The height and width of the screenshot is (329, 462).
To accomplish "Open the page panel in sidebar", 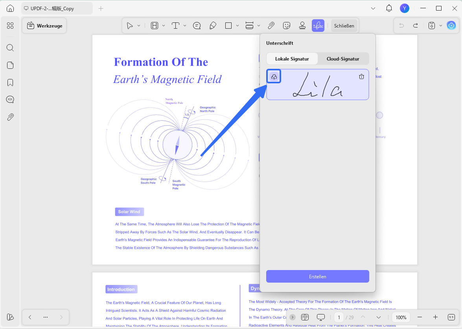I will pyautogui.click(x=10, y=65).
